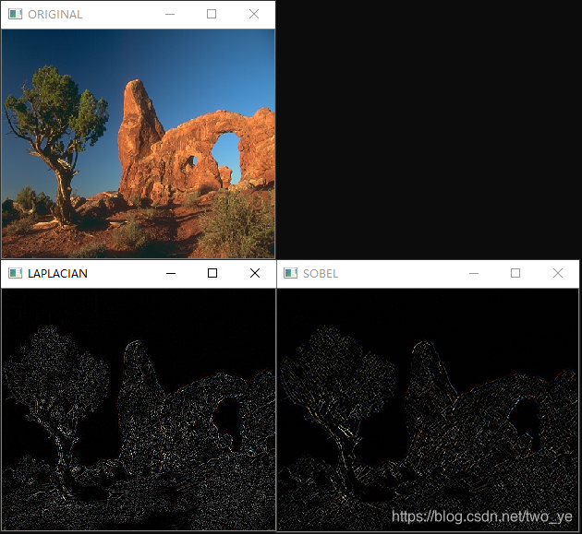Minimize the ORIGINAL window

pos(170,14)
